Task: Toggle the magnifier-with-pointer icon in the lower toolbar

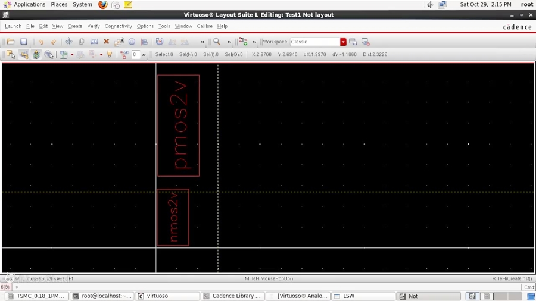Action: point(49,54)
